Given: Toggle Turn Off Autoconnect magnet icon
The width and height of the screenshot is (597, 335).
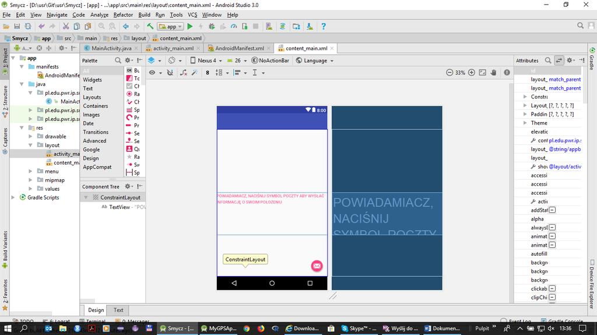Looking at the screenshot, I should pos(170,73).
